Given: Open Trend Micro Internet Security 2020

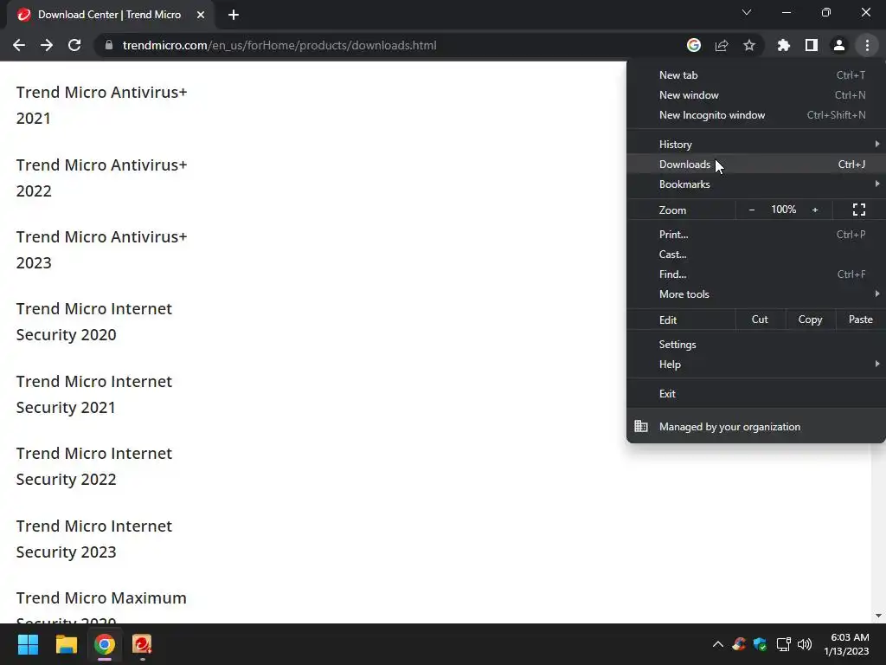Looking at the screenshot, I should click(93, 322).
